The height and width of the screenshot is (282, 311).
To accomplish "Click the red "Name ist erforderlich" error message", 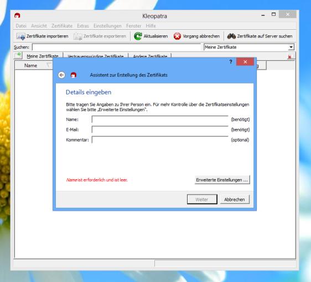I will (97, 180).
